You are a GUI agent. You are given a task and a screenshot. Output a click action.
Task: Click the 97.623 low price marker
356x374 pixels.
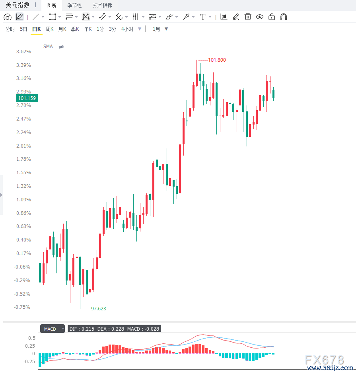(x=99, y=309)
